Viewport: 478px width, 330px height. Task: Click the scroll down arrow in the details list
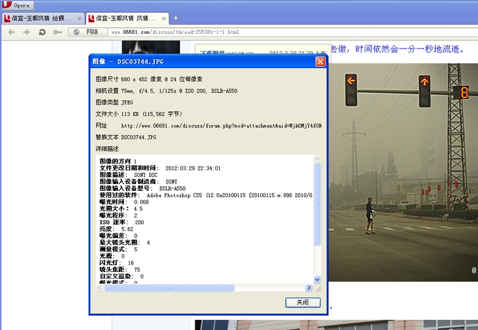click(317, 279)
